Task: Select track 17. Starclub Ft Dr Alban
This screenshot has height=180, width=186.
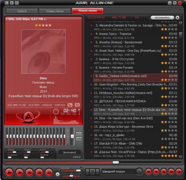Action: 135,145
